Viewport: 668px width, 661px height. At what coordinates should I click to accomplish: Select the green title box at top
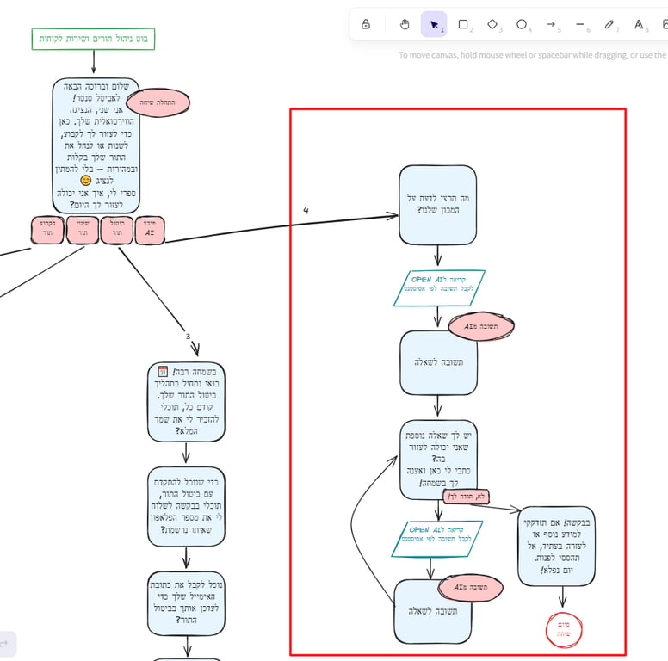93,39
